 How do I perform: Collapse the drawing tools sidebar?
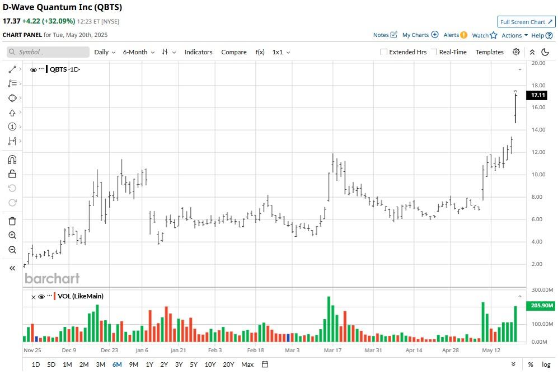[12, 268]
